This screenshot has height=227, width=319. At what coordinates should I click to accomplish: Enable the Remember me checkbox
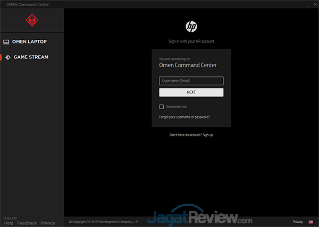162,107
